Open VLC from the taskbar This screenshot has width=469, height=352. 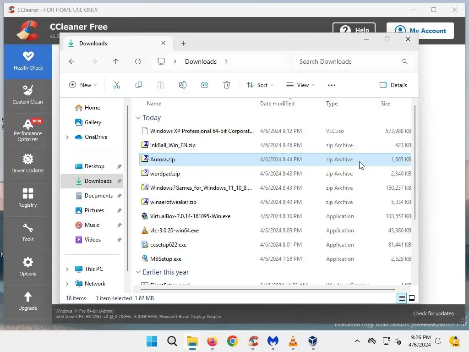point(293,341)
